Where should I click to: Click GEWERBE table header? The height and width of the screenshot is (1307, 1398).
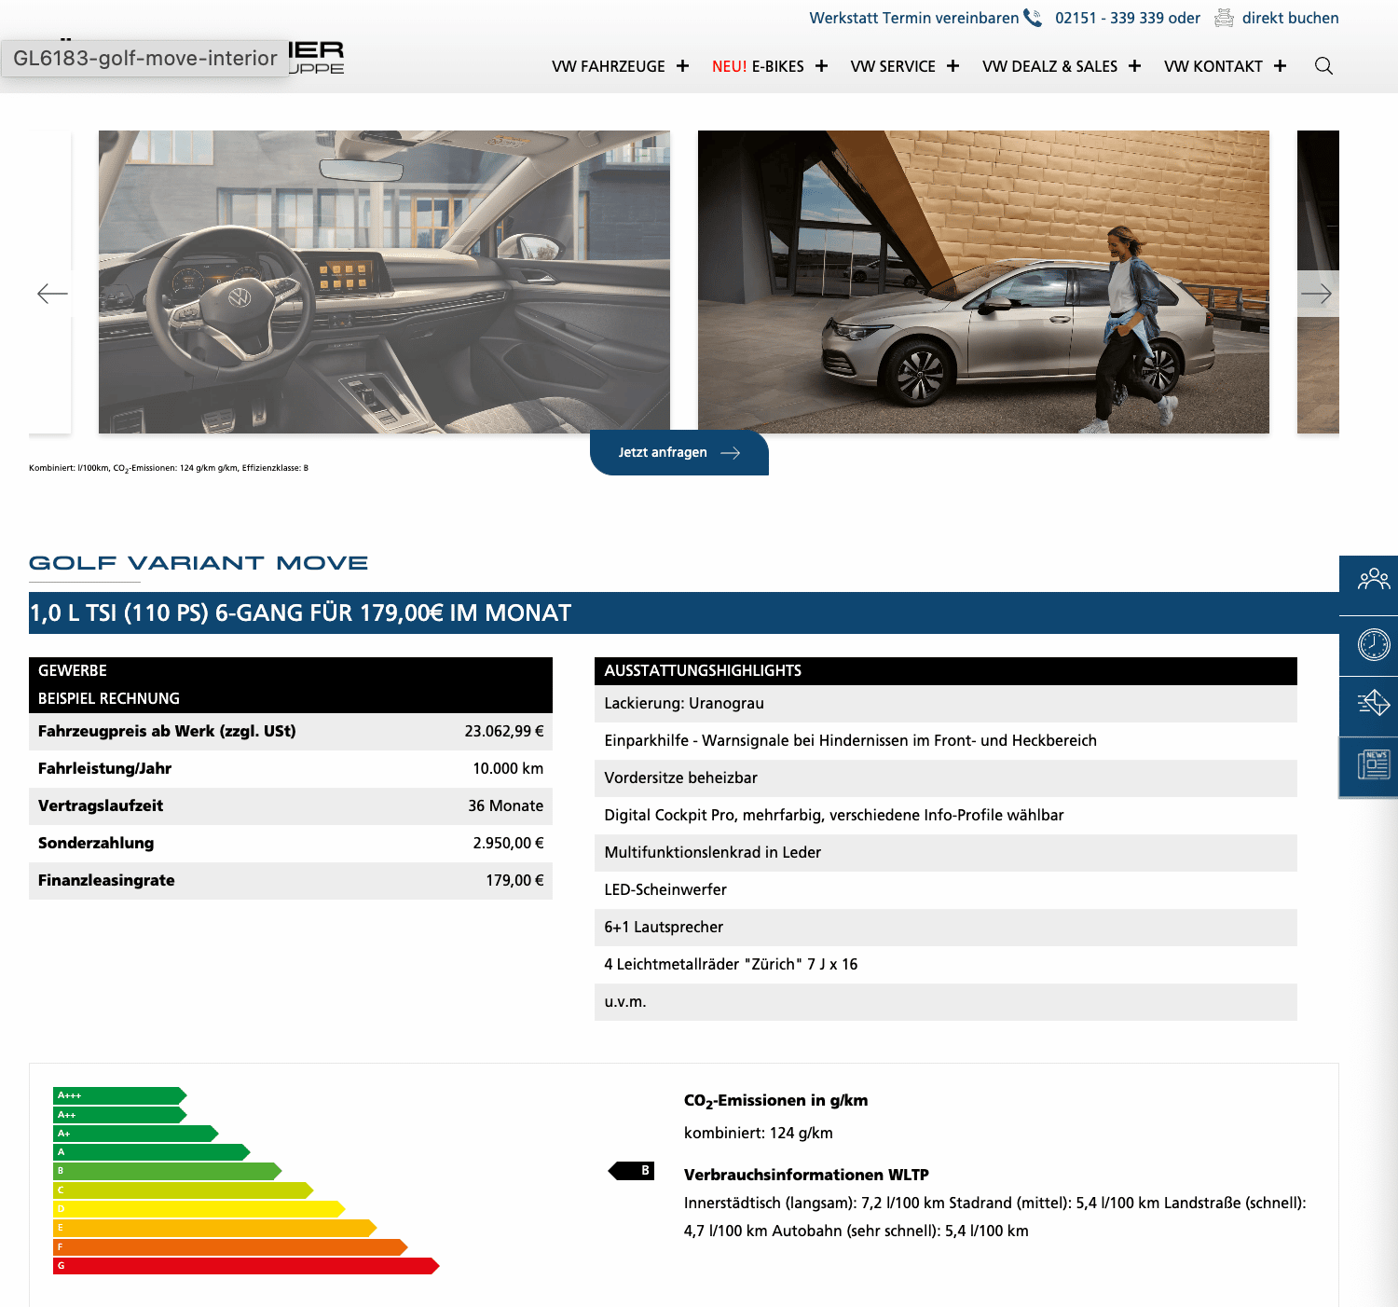pos(291,671)
